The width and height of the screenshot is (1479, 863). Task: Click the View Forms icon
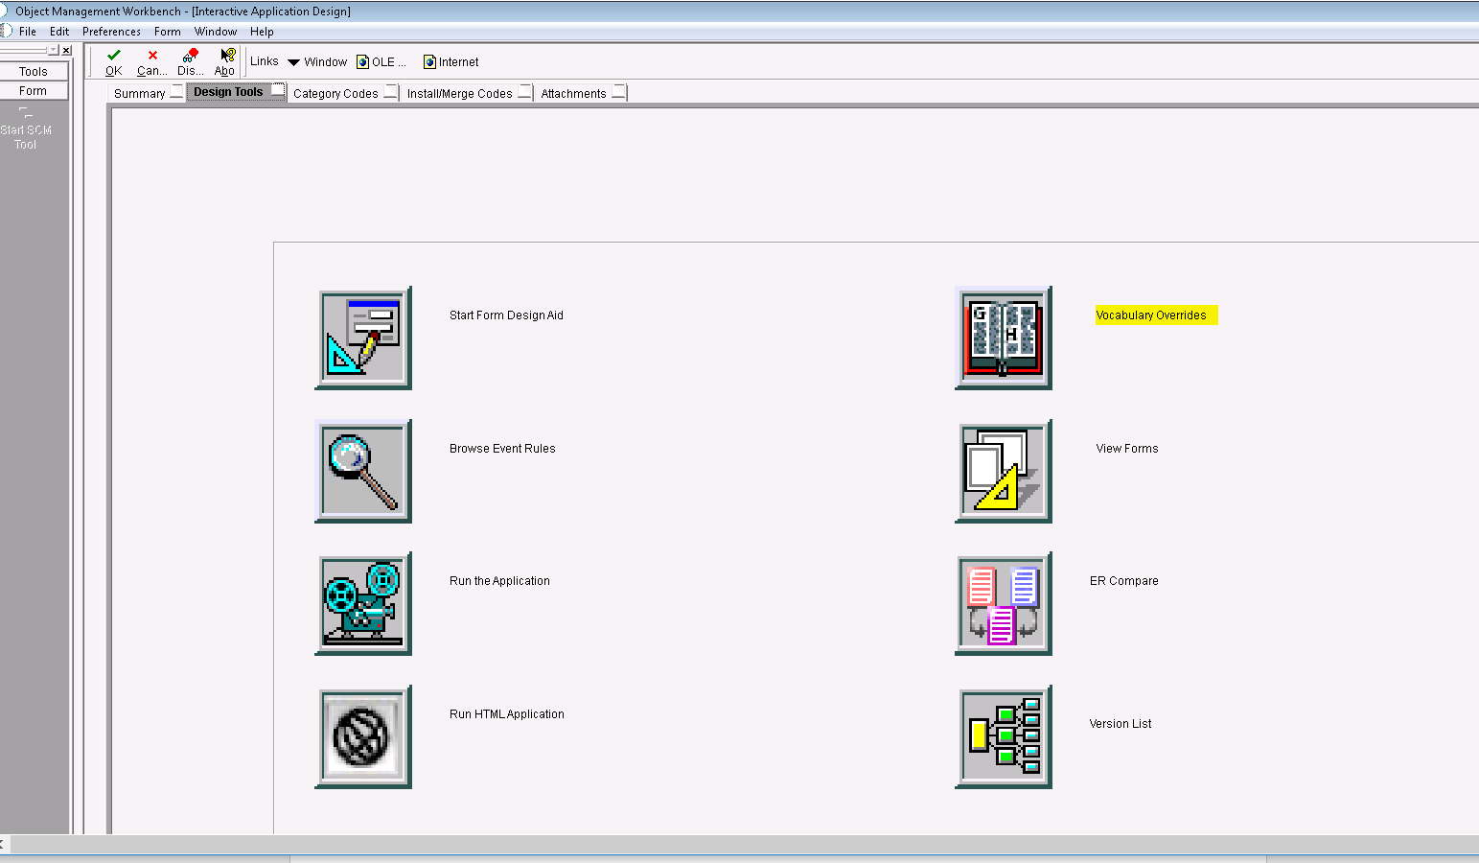(x=1003, y=471)
